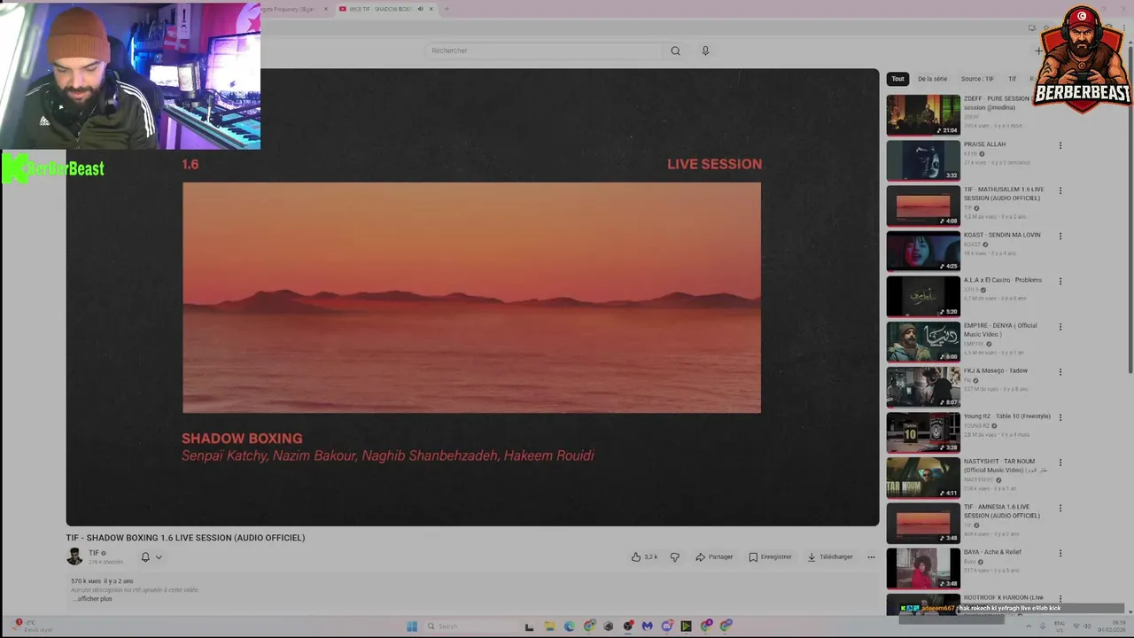Select the Tif filter chip
The image size is (1134, 638).
coord(1012,79)
